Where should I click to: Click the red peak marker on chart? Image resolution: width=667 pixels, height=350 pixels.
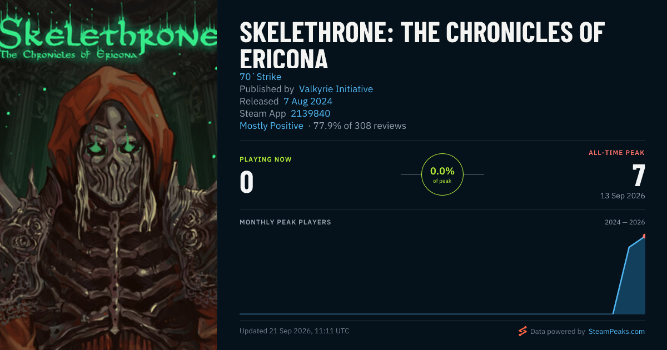(x=644, y=237)
